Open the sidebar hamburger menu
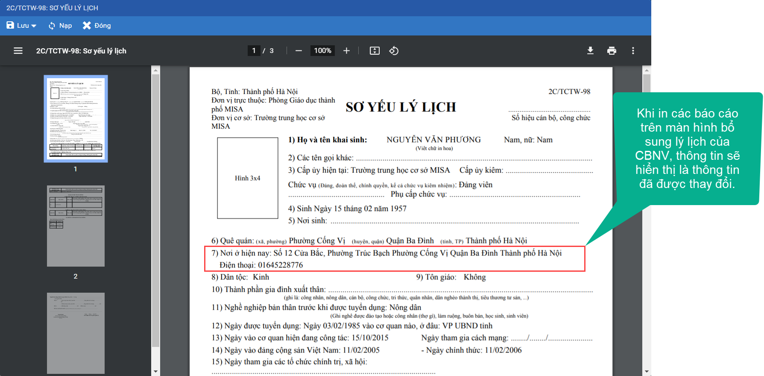 click(18, 51)
